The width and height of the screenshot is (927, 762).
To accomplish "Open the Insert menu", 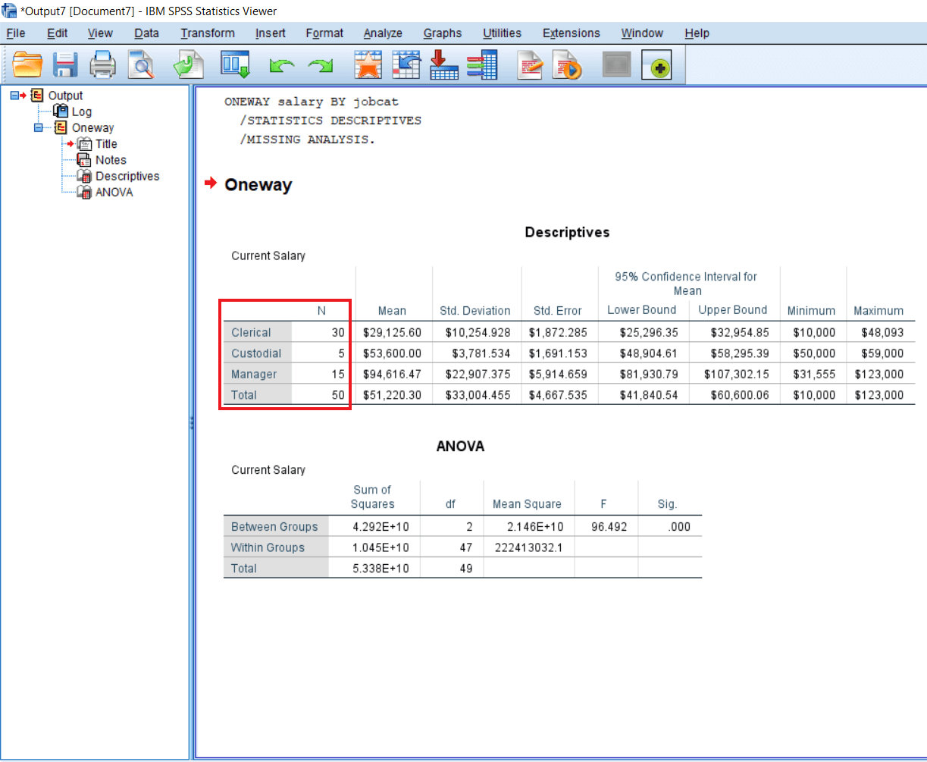I will click(x=271, y=33).
